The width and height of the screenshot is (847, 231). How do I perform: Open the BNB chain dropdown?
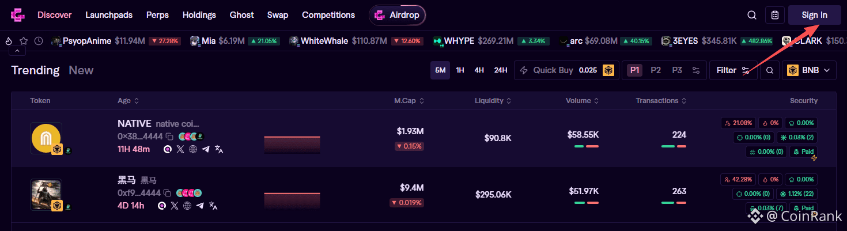coord(808,70)
